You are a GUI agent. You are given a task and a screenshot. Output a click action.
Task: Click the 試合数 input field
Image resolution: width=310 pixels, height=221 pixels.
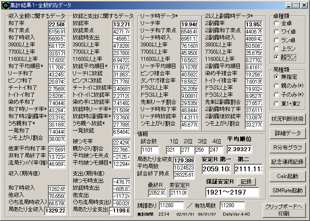(150, 149)
